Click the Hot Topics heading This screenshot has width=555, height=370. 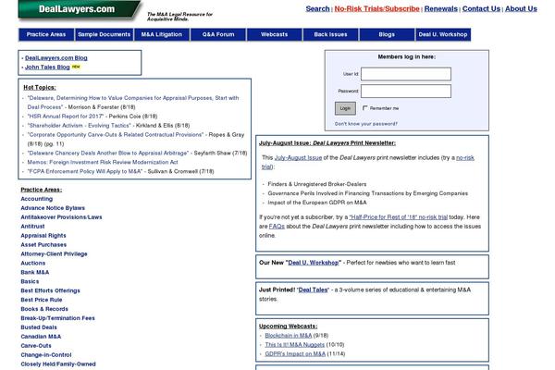click(x=40, y=88)
